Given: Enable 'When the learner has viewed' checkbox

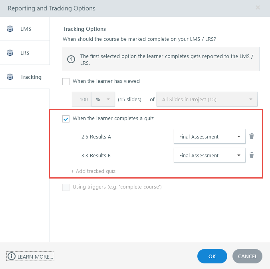Looking at the screenshot, I should click(66, 81).
